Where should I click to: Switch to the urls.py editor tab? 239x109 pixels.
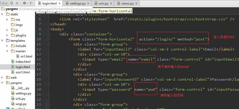[103, 3]
